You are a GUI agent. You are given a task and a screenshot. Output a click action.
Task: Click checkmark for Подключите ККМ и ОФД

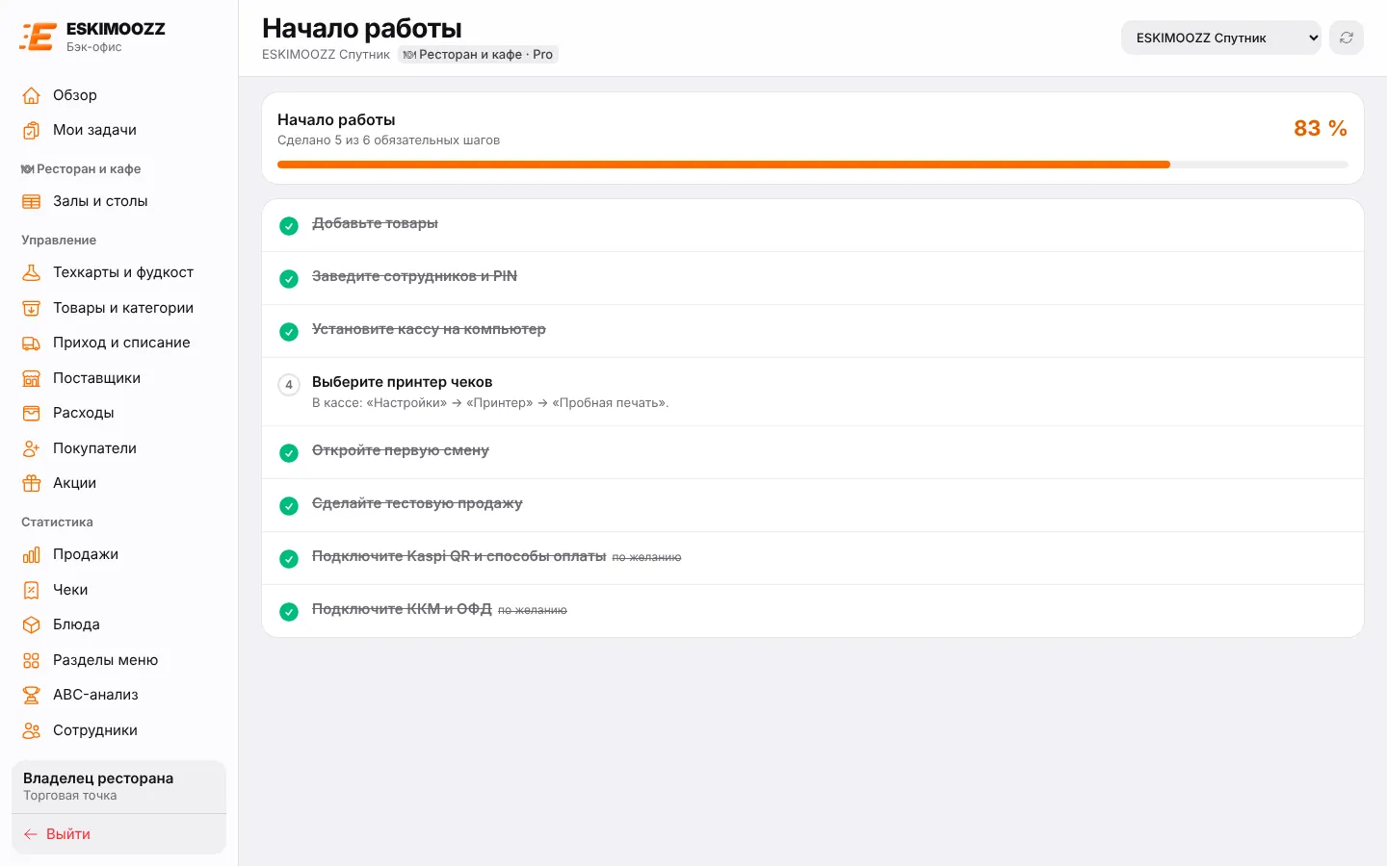(x=289, y=612)
